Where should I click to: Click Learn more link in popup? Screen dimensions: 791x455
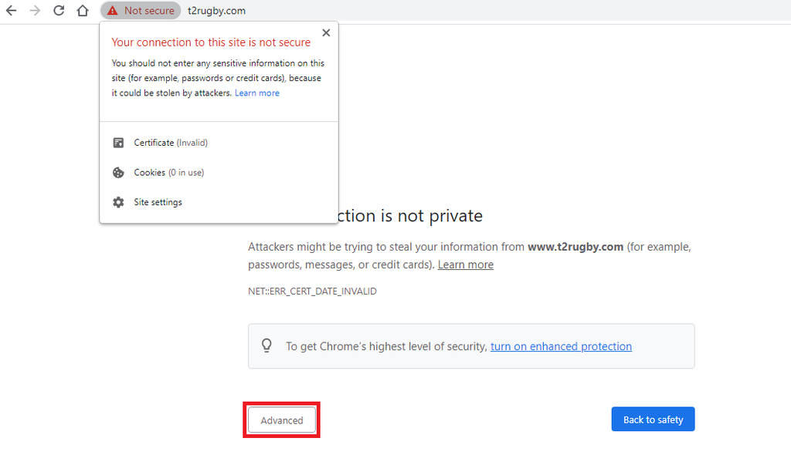(256, 93)
